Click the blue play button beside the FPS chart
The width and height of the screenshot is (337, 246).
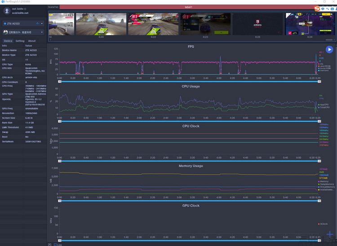329,49
